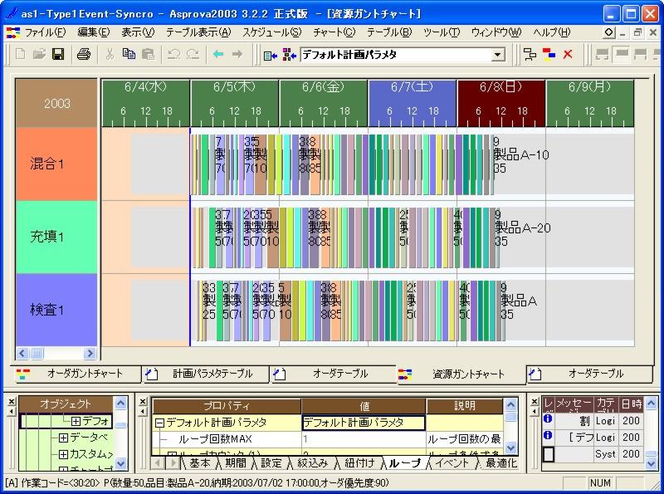Click the Open folder icon

(39, 54)
